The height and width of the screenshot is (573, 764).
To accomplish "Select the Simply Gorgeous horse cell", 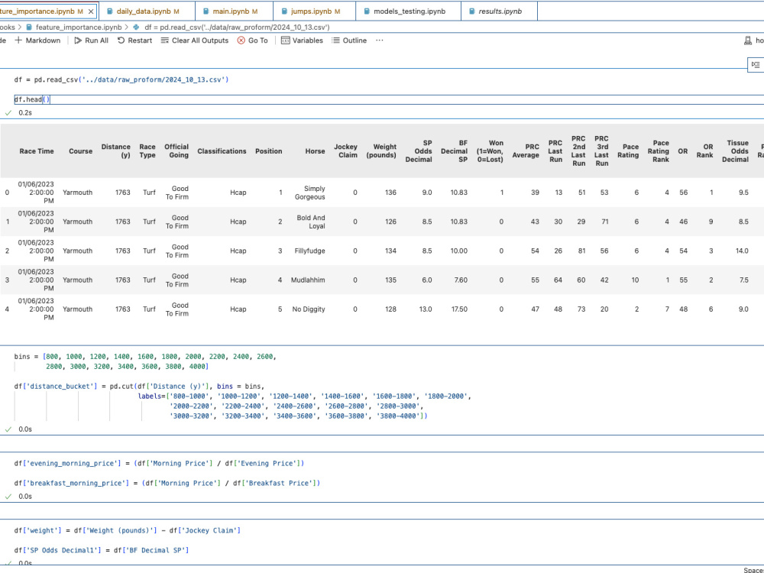I will click(x=310, y=193).
